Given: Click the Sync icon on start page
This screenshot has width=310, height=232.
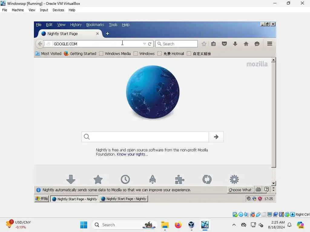Looking at the screenshot, I should (x=207, y=179).
